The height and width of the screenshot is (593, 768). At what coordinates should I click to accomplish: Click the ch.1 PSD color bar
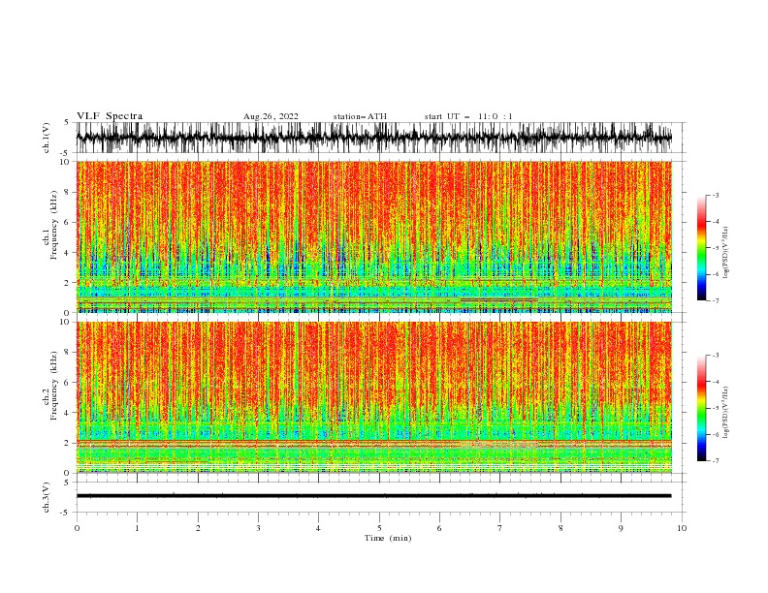point(701,248)
